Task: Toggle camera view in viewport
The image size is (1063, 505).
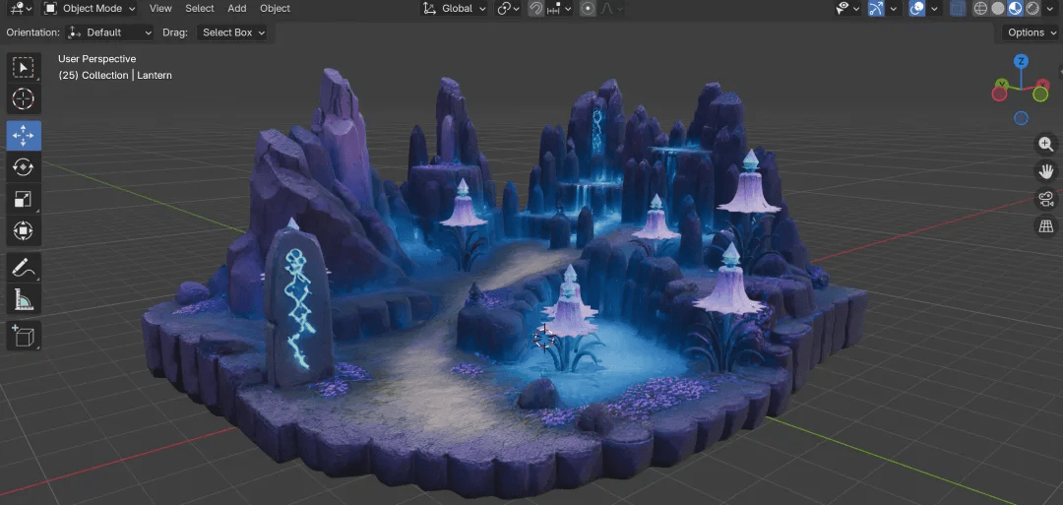Action: pos(1046,199)
